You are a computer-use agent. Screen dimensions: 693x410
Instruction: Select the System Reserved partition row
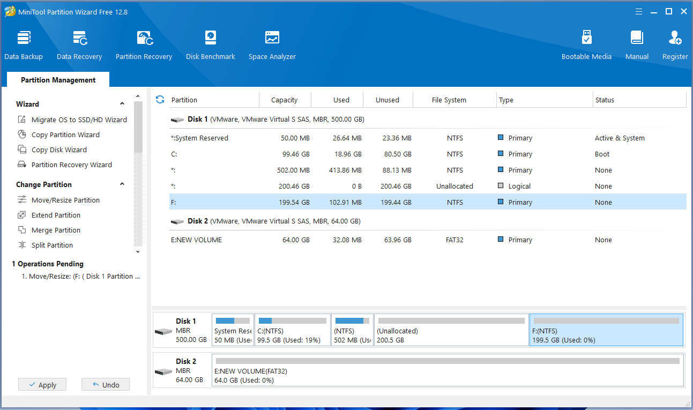pyautogui.click(x=428, y=138)
